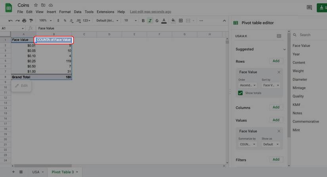Click Add button next to Filters
This screenshot has height=177, width=327.
point(276,160)
